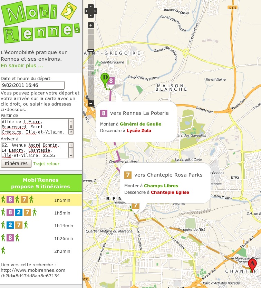Click line 7 icon in first itinerary row
Viewport: 261px width, 288px height.
pyautogui.click(x=24, y=199)
